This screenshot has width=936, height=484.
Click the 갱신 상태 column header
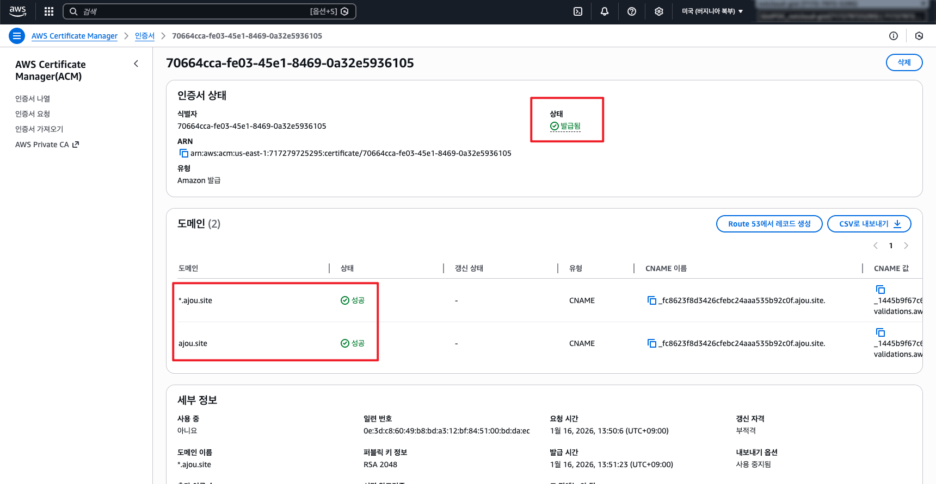469,268
